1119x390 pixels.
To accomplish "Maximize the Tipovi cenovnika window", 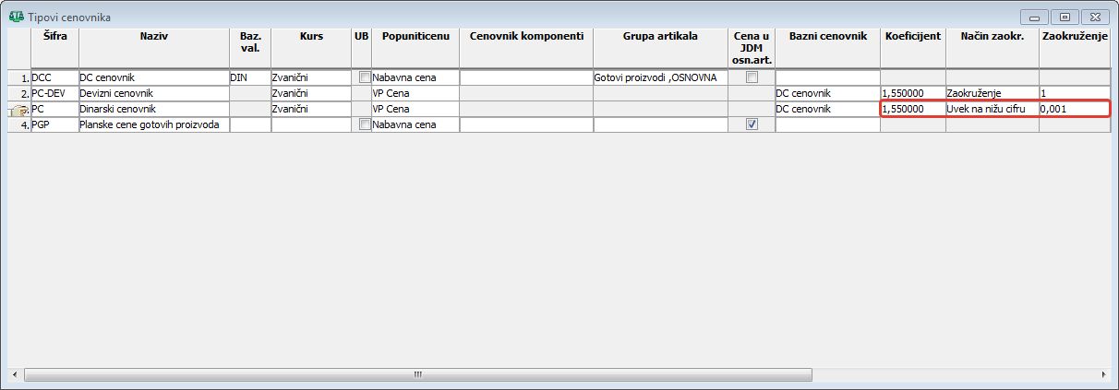I will (x=1065, y=17).
